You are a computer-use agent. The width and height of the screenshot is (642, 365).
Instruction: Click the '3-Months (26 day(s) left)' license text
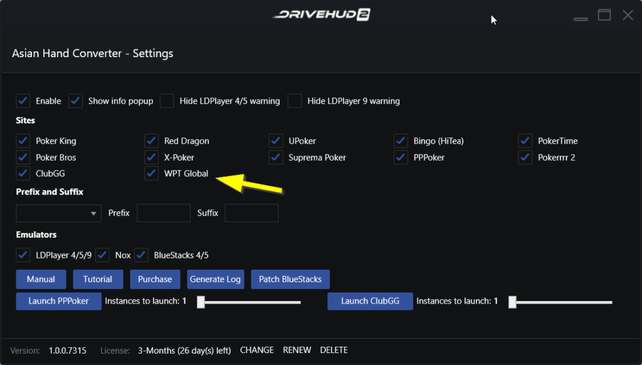click(x=184, y=351)
